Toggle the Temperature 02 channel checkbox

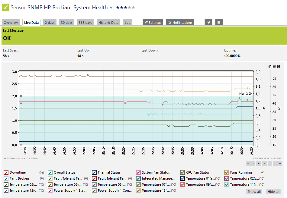[x=227, y=178]
